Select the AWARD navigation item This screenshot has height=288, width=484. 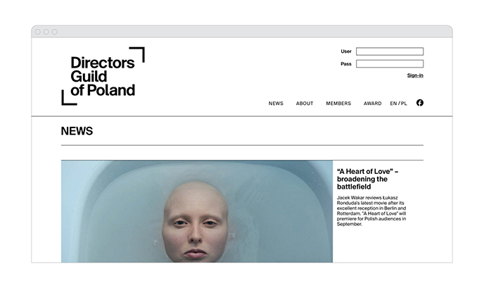pos(373,104)
